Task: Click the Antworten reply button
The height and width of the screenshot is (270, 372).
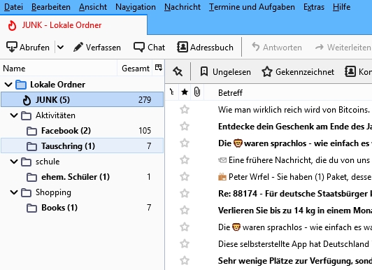Action: tap(276, 47)
